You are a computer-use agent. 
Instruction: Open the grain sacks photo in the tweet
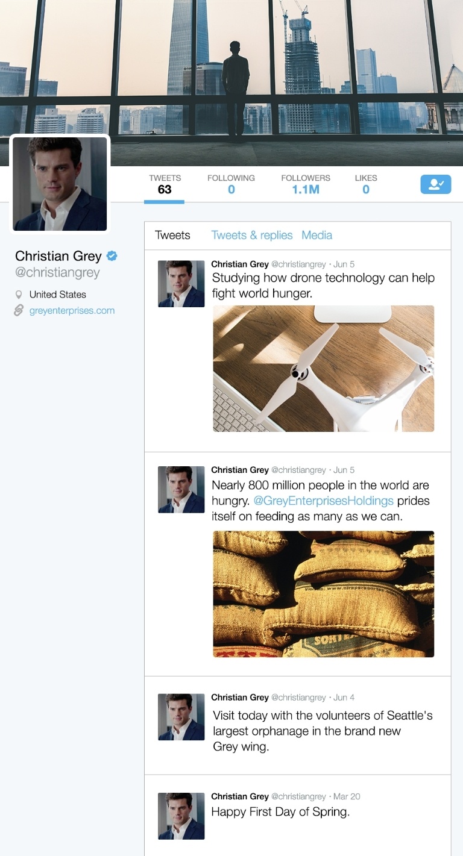(x=323, y=594)
